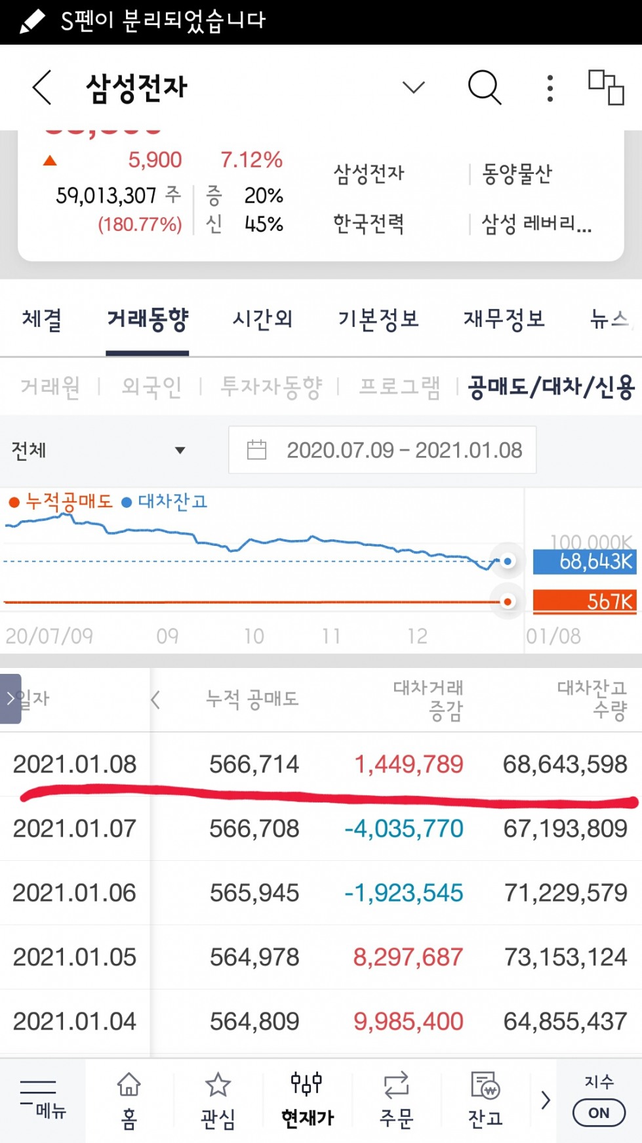
Task: Select 삼성 레버리... in recent stocks list
Action: [536, 224]
